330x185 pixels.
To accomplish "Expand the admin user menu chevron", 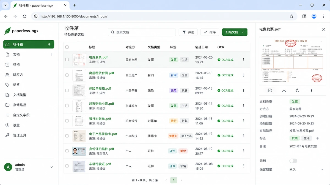I will 51,167.
